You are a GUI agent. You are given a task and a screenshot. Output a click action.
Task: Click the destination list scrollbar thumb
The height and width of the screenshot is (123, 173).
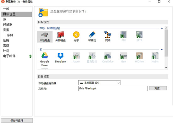pos(166,43)
